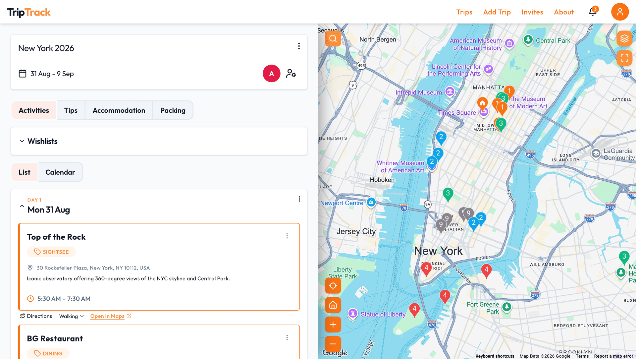Select the Statue of Liberty map marker

[353, 313]
